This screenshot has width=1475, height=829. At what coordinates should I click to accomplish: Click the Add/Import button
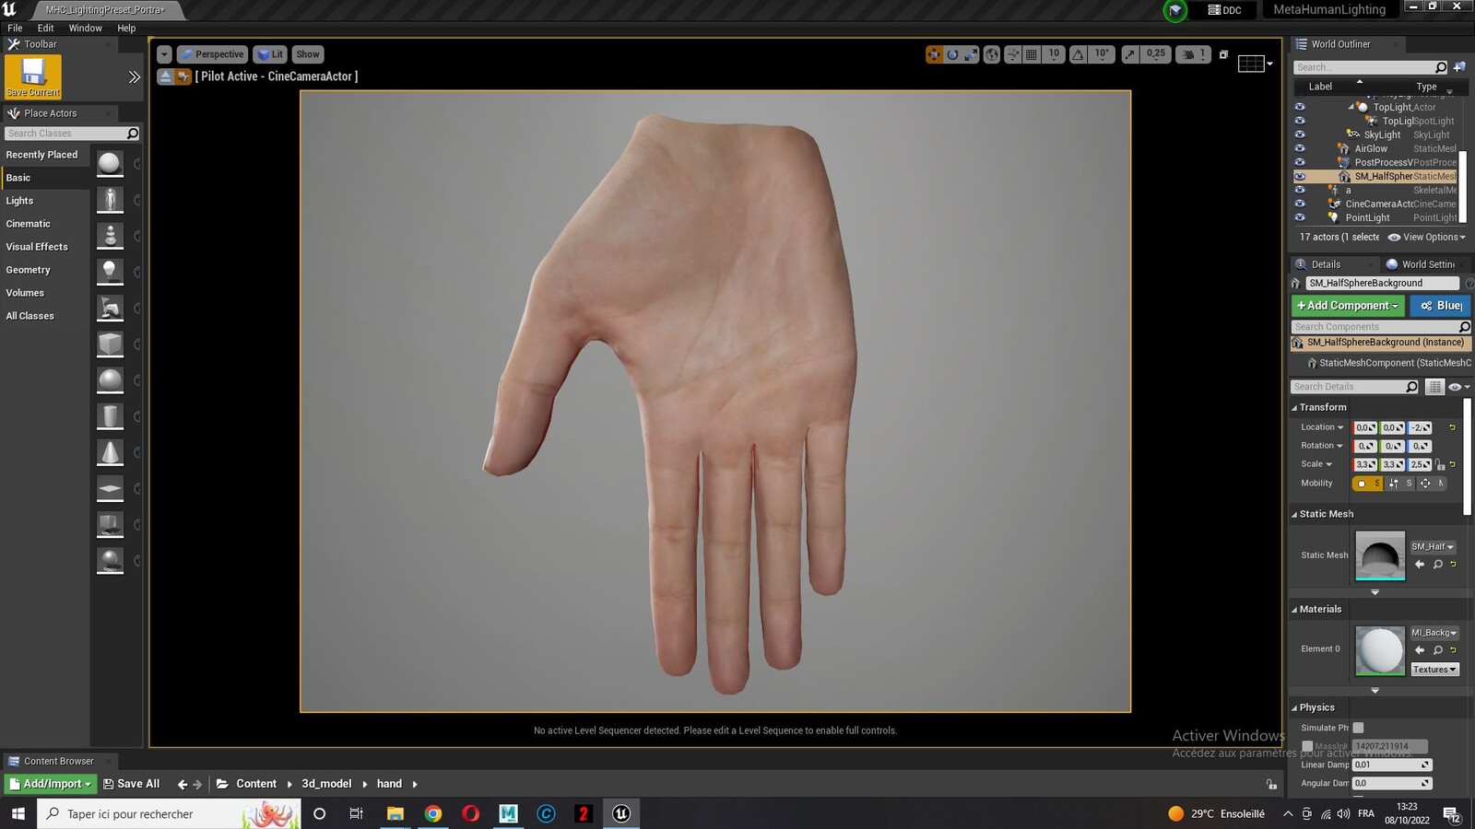click(51, 784)
